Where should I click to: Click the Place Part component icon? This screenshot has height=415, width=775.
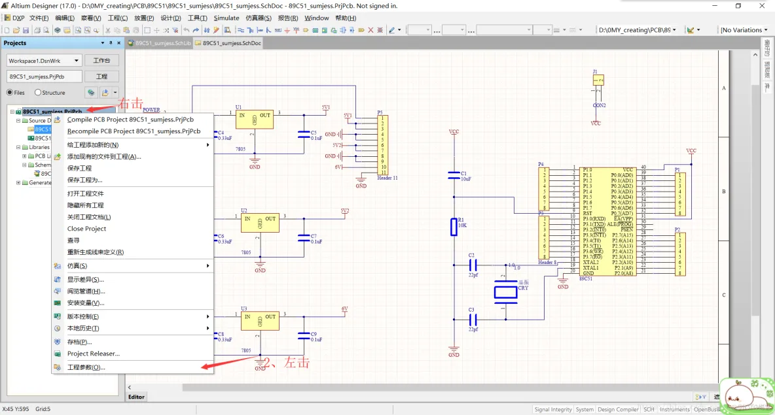coord(306,30)
